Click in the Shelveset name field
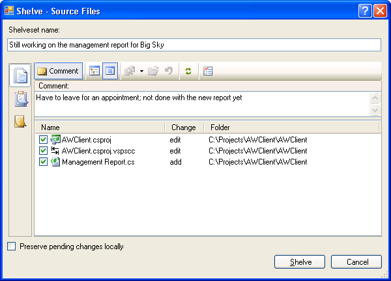The height and width of the screenshot is (281, 391). click(194, 44)
